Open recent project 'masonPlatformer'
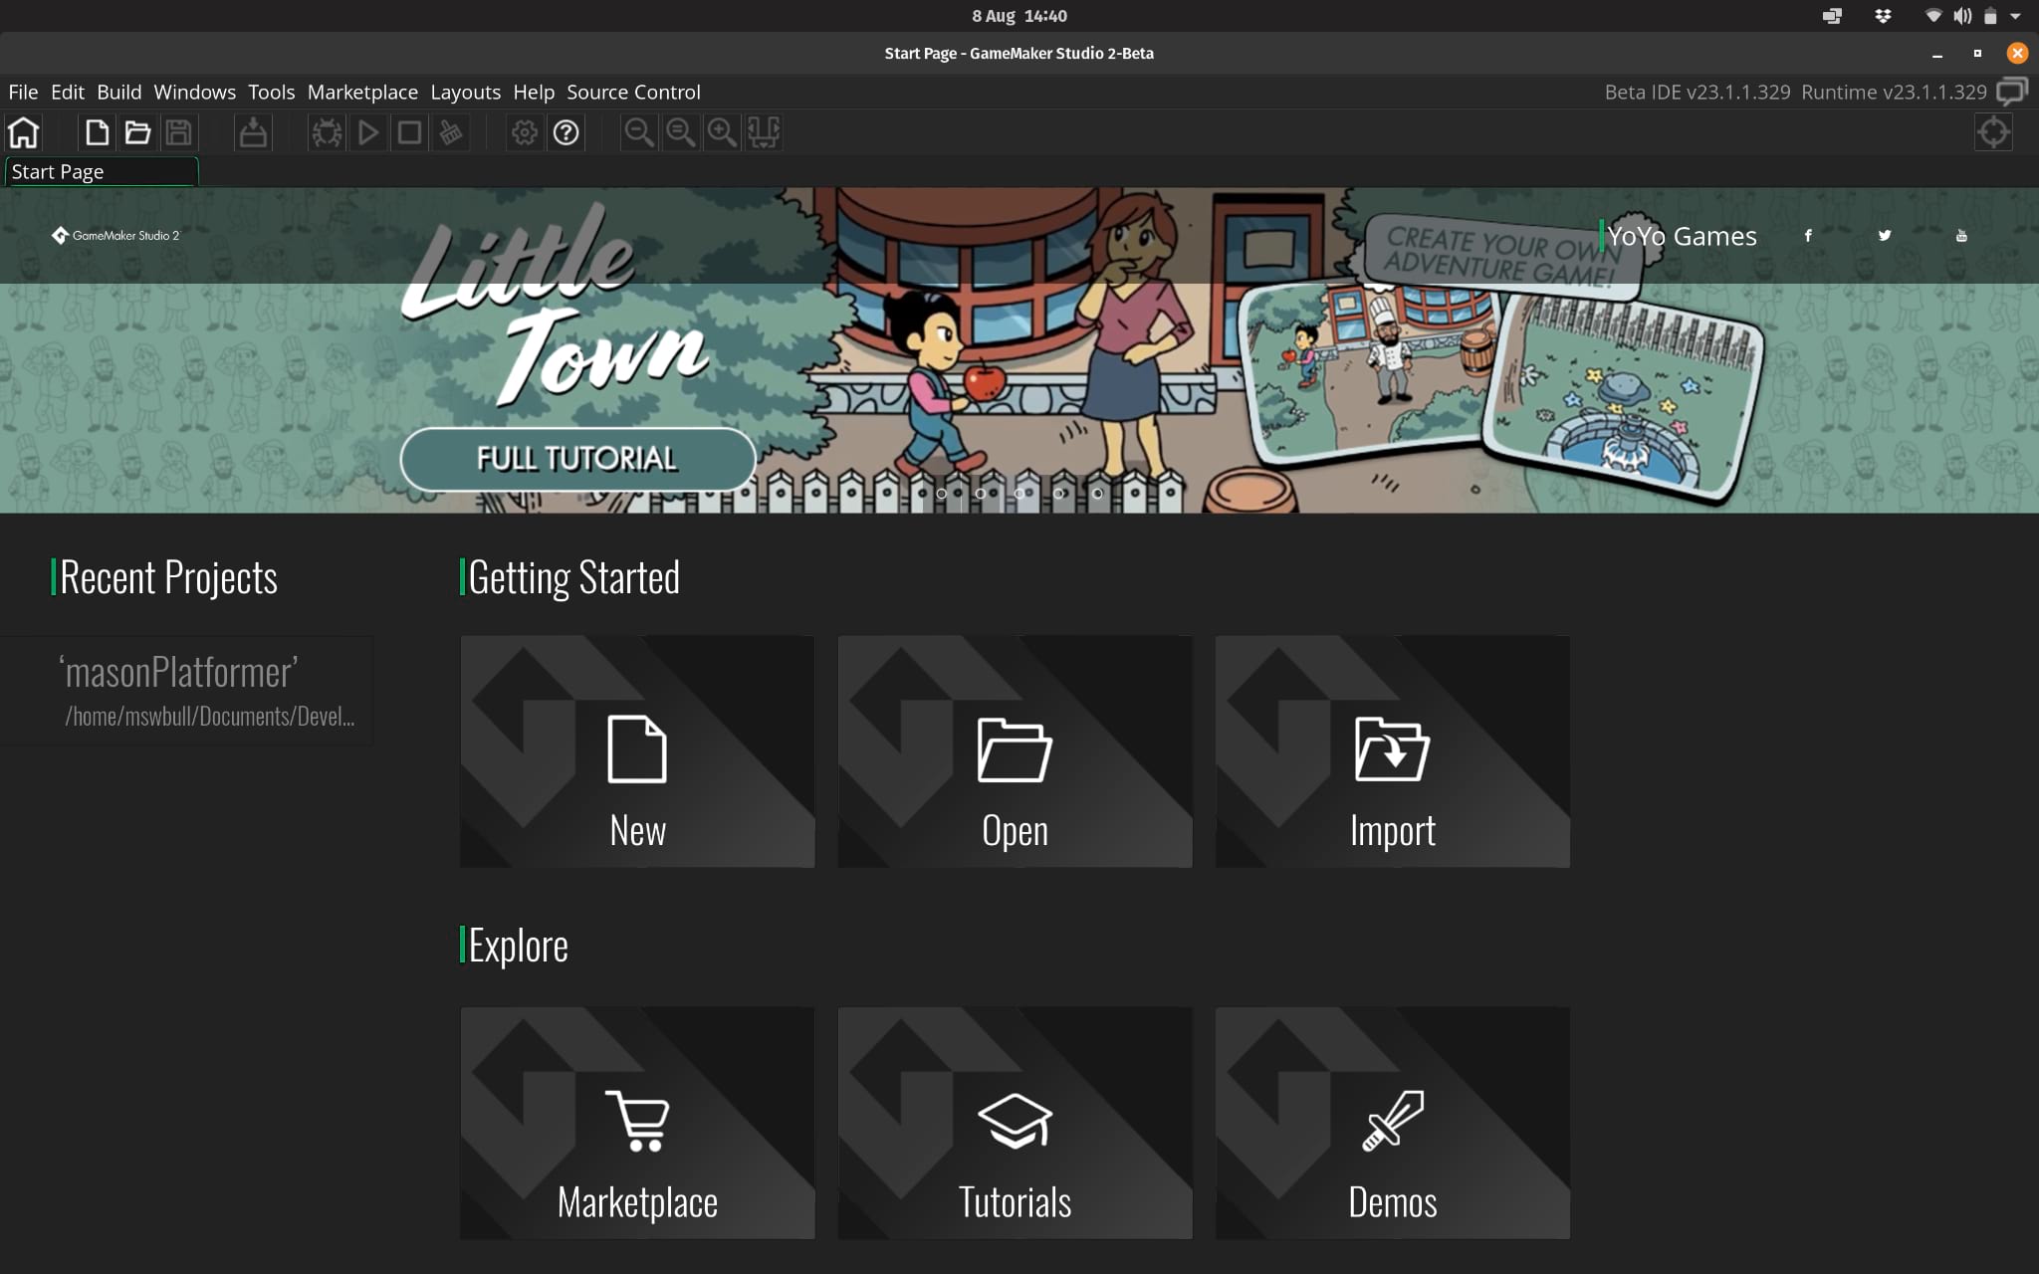 (187, 691)
